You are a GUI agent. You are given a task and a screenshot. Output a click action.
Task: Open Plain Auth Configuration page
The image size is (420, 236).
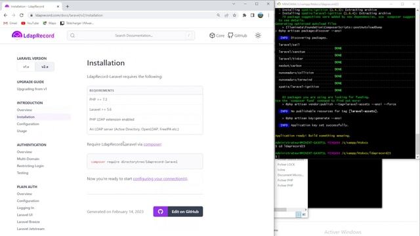coord(28,201)
